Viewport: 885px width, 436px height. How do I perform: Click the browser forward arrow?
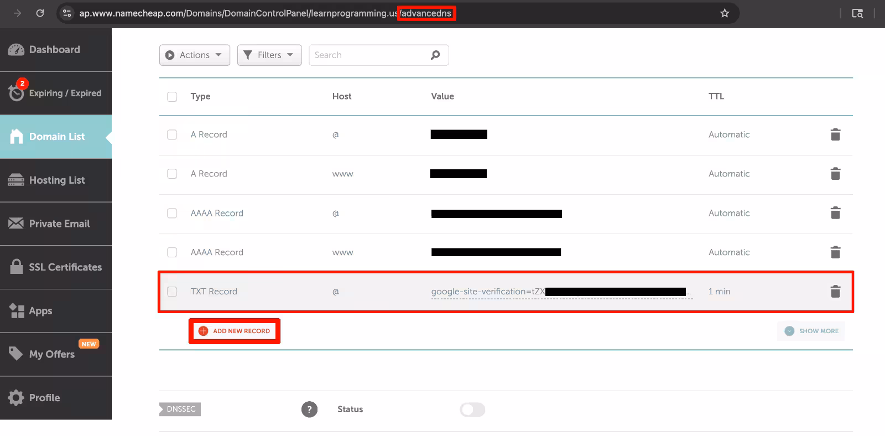[17, 13]
